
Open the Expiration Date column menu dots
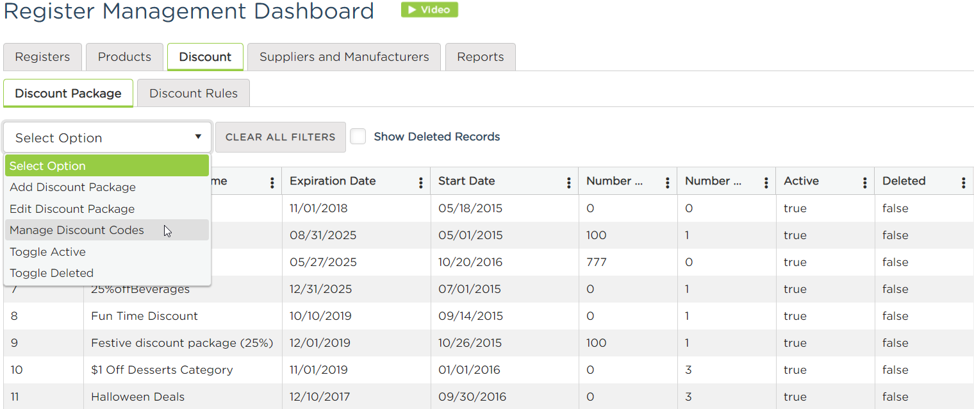pyautogui.click(x=420, y=183)
